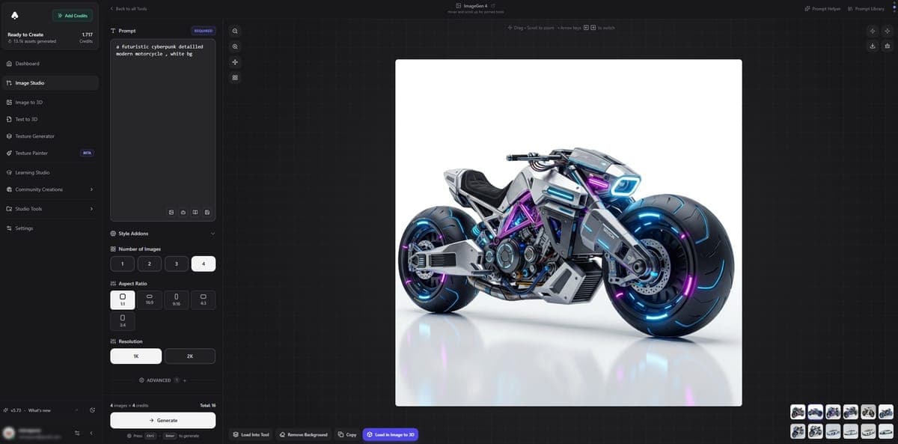Screen dimensions: 898x444
Task: Select 1K resolution
Action: [135, 356]
